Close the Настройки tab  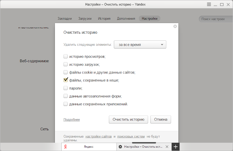(167, 147)
